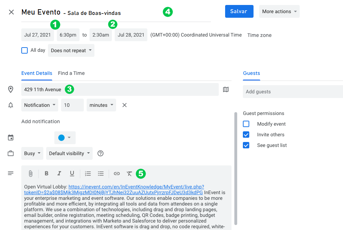Open the Notification type dropdown
This screenshot has height=230, width=343.
tap(40, 105)
